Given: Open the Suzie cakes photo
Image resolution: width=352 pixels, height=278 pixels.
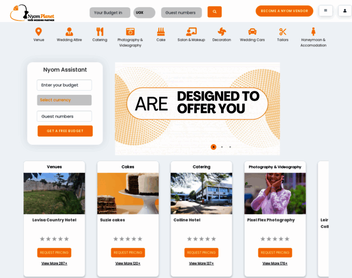Looking at the screenshot, I should [128, 193].
